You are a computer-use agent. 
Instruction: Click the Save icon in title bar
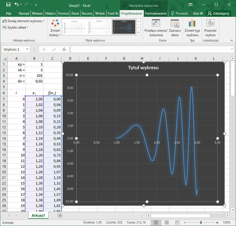[8, 5]
